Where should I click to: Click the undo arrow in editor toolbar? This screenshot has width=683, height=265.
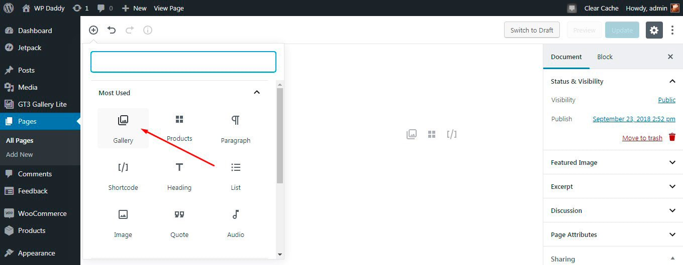click(112, 30)
